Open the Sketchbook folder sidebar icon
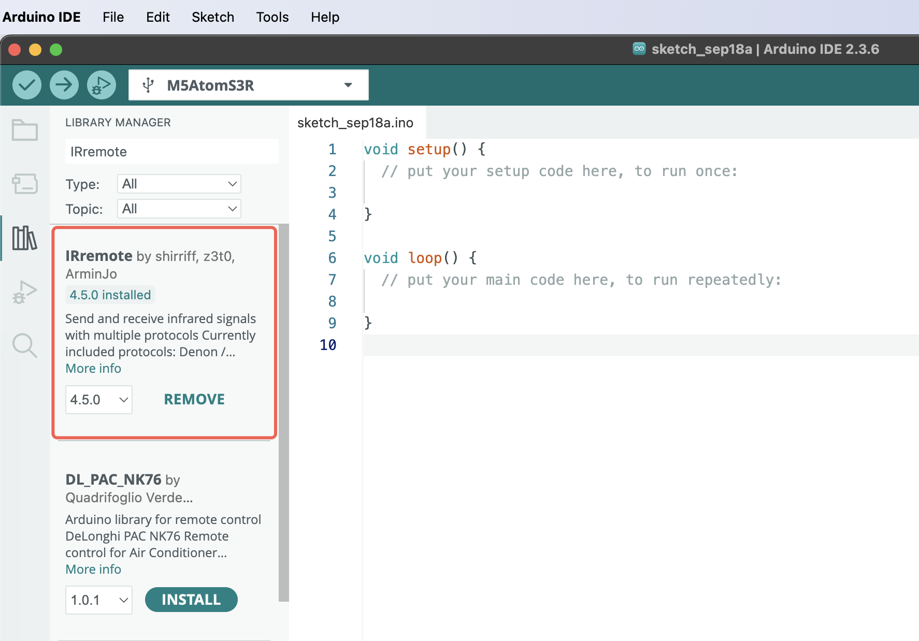The width and height of the screenshot is (919, 641). pos(25,130)
